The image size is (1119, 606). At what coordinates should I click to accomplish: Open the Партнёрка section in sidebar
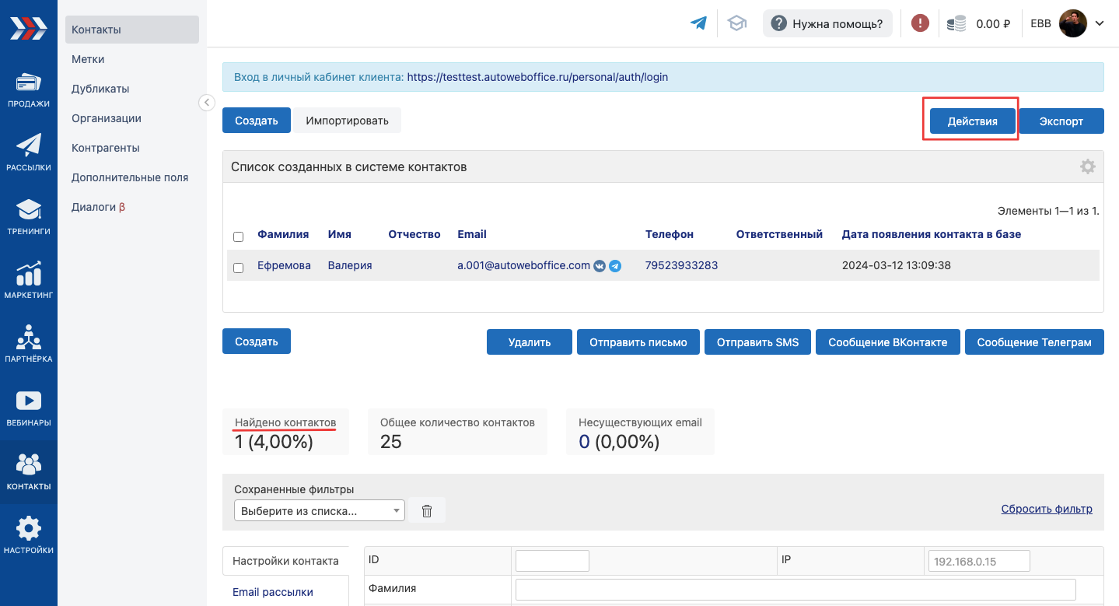pyautogui.click(x=28, y=345)
